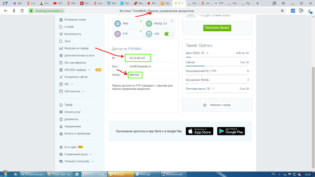315x177 pixels.
Task: Bookmark the page with bookmark icon
Action: [282, 11]
